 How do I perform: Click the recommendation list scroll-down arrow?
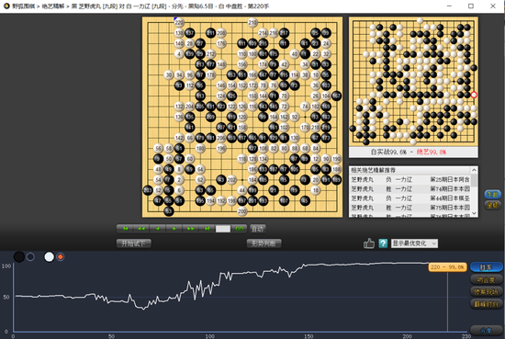click(474, 213)
